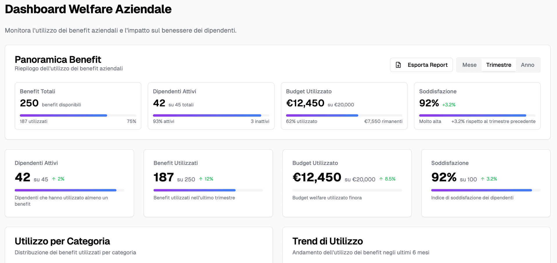Image resolution: width=557 pixels, height=263 pixels.
Task: Click the Trend di Utilizzo section title
Action: [x=328, y=241]
